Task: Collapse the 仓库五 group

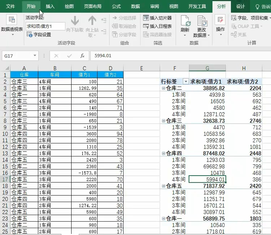Action: [x=163, y=186]
